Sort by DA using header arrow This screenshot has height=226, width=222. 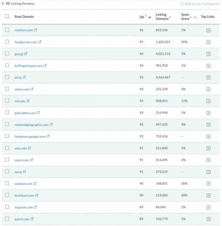[150, 17]
